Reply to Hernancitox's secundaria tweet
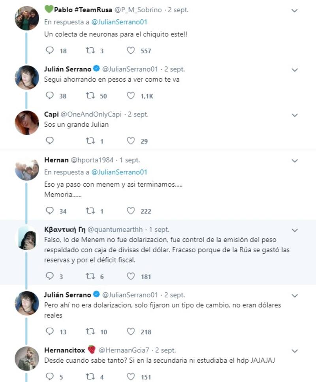This screenshot has width=316, height=382. coord(50,377)
